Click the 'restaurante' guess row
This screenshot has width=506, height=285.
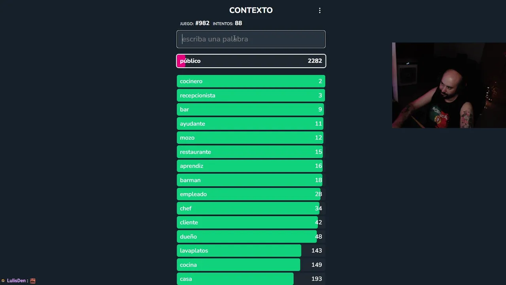pos(251,152)
